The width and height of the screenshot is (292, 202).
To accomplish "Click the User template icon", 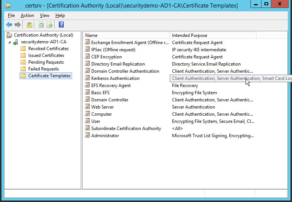I will (88, 121).
